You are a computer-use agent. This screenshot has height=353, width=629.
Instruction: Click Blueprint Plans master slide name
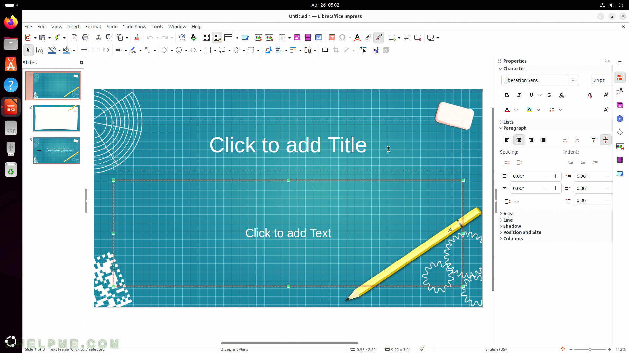pos(235,349)
